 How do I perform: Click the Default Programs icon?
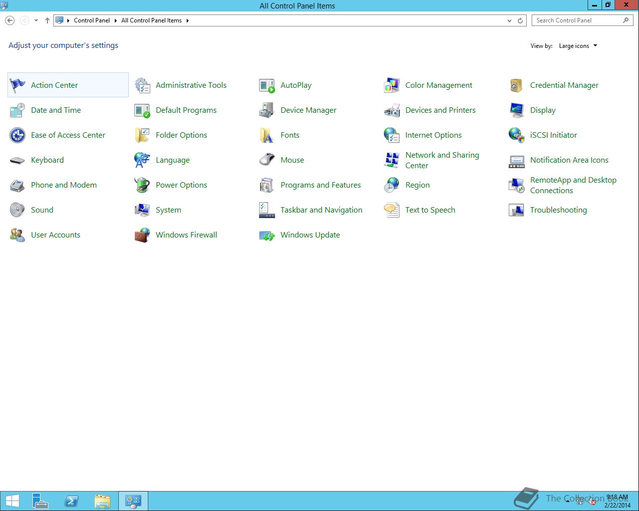coord(142,110)
